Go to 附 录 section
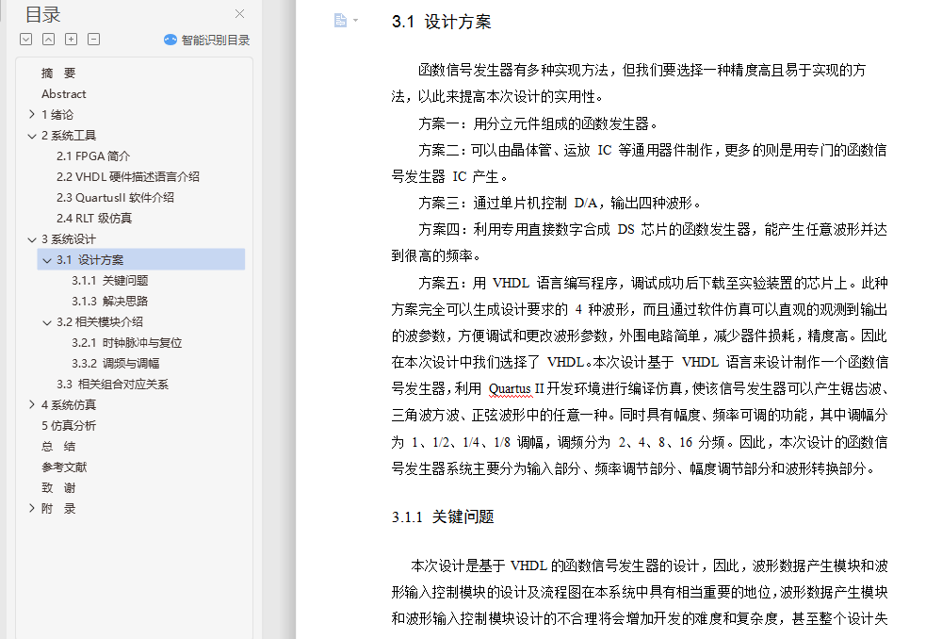Image resolution: width=942 pixels, height=639 pixels. pos(58,509)
